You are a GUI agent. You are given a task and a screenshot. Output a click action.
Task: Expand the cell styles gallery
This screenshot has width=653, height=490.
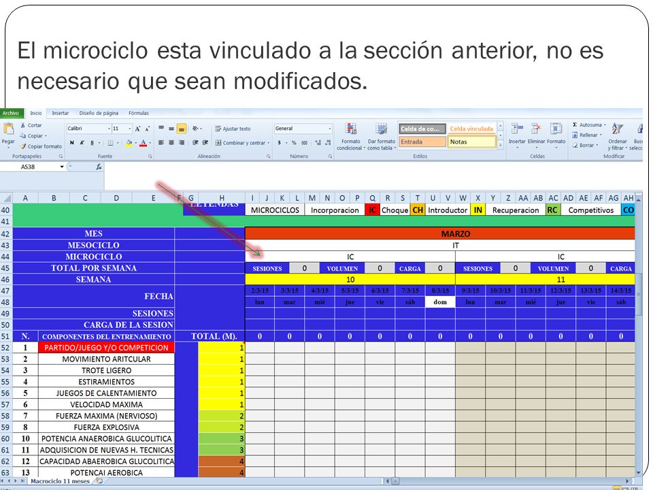pos(501,146)
